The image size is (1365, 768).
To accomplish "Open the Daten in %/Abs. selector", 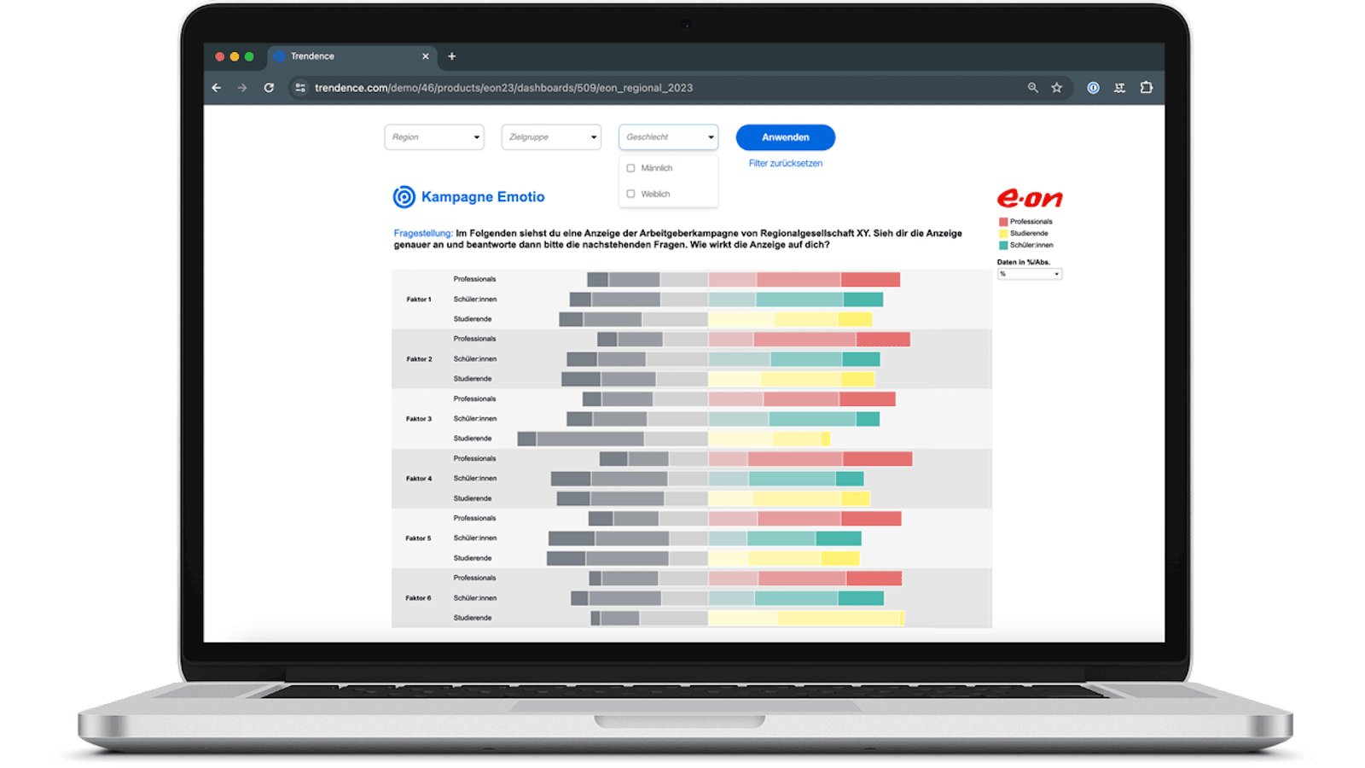I will tap(1030, 274).
